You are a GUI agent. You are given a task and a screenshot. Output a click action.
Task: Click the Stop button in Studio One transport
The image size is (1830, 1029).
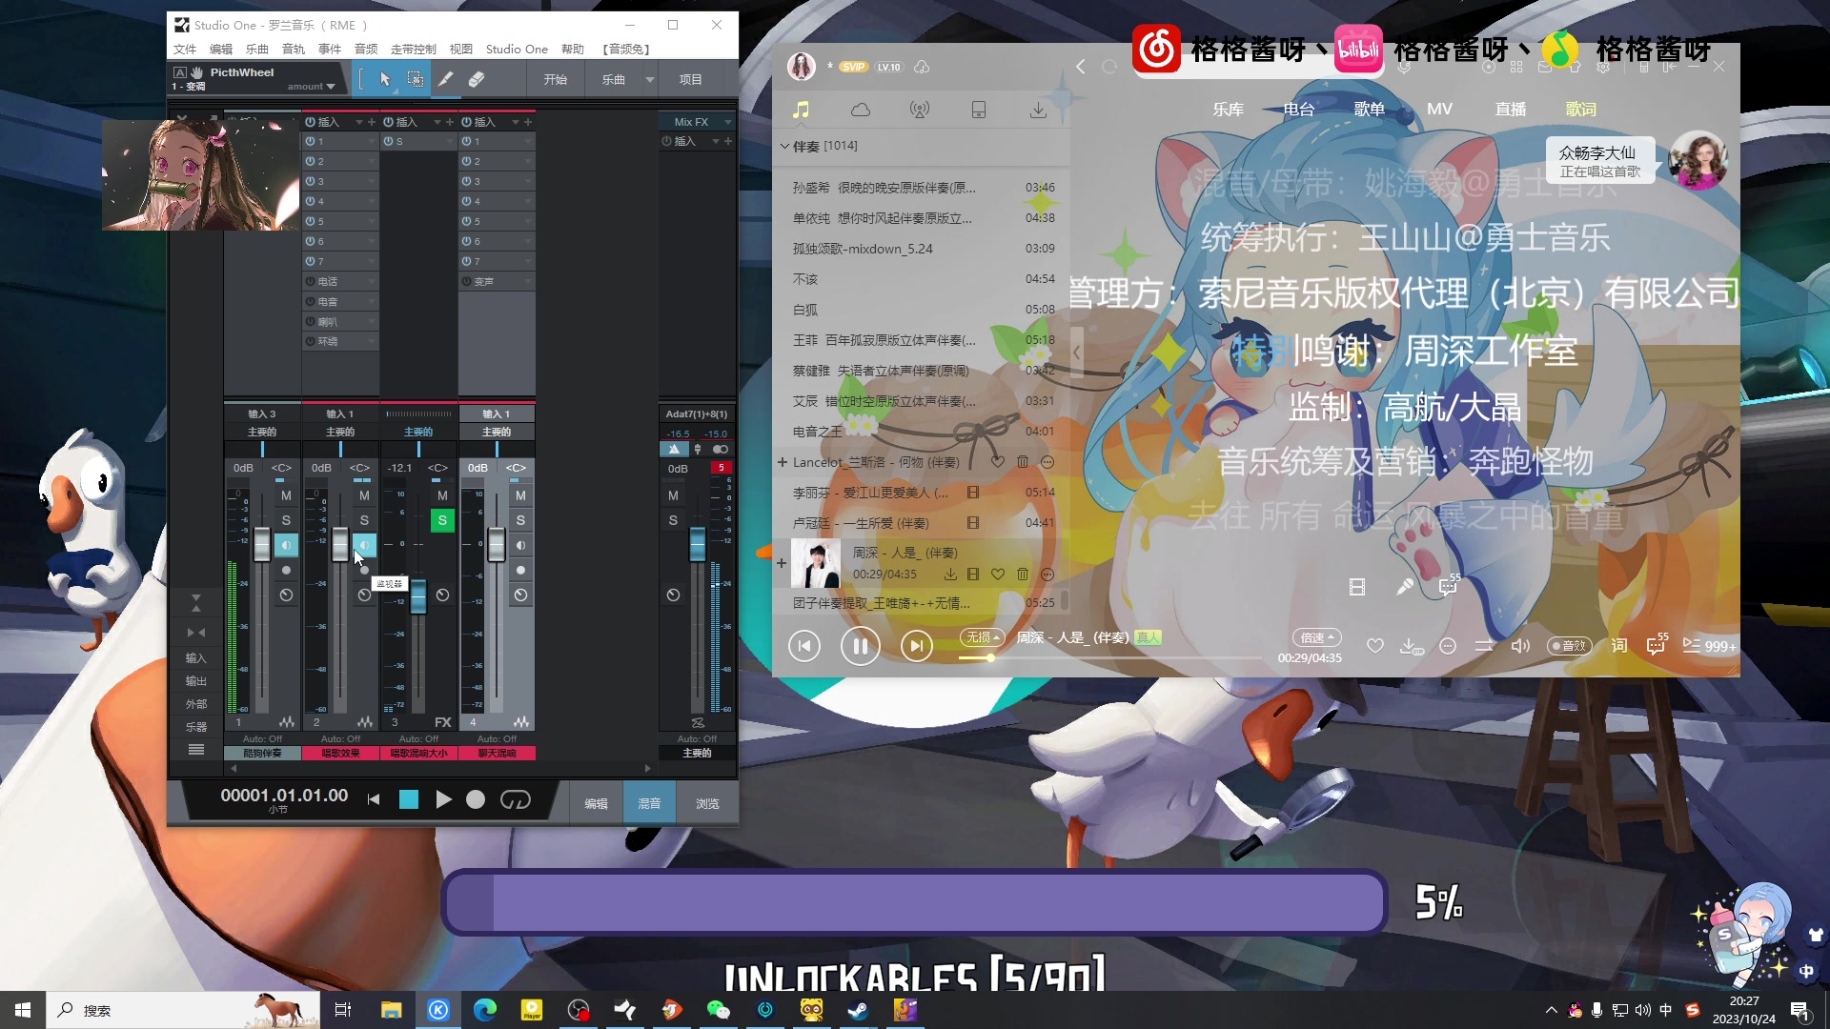[x=409, y=799]
